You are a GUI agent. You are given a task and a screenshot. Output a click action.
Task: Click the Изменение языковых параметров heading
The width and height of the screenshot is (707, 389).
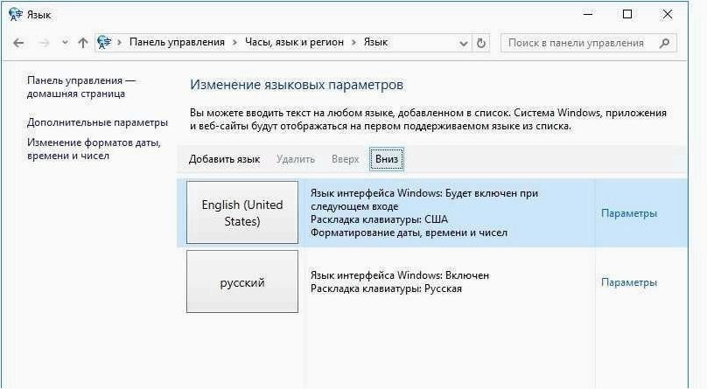pos(297,85)
